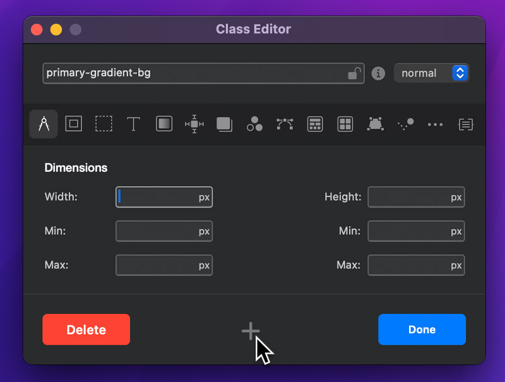Select the four-square grid icon
Screen dimensions: 505x382
345,124
